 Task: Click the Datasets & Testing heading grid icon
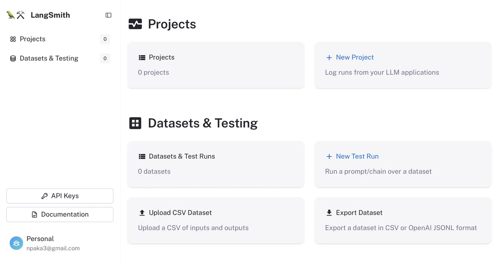[135, 123]
